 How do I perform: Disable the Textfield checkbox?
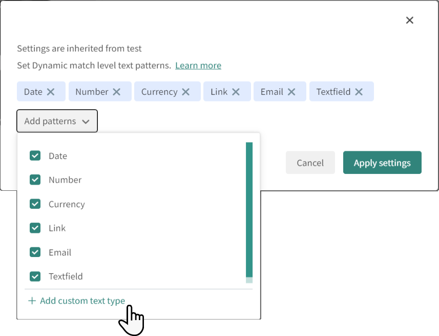click(35, 276)
